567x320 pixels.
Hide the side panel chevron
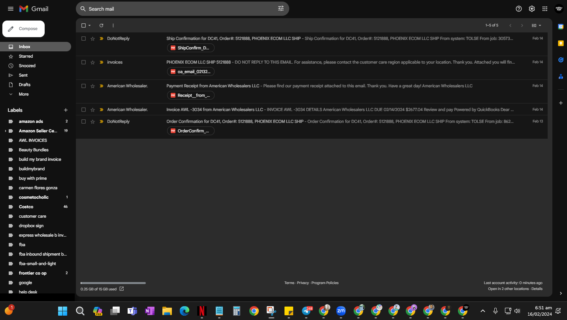point(561,293)
